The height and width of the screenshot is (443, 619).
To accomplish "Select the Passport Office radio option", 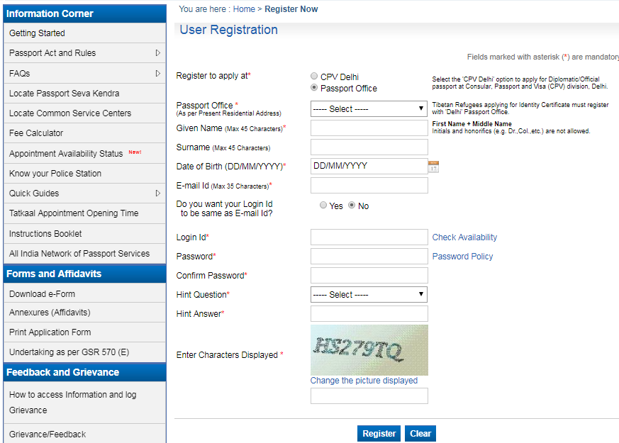I will 314,89.
